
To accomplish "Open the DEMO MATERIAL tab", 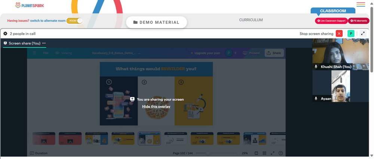I will pos(156,22).
